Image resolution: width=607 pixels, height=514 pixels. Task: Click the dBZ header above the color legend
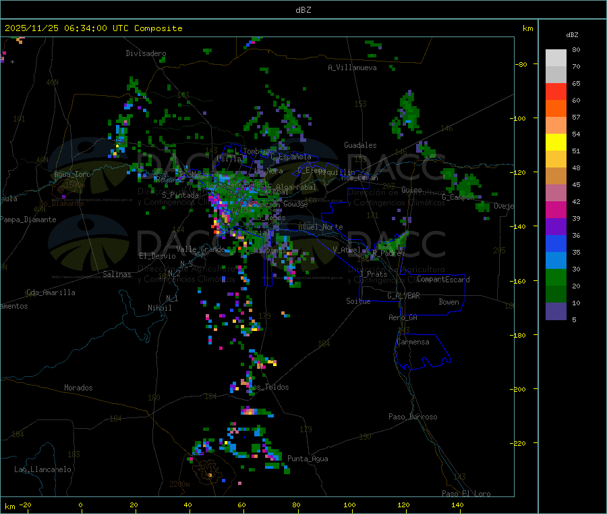click(572, 35)
